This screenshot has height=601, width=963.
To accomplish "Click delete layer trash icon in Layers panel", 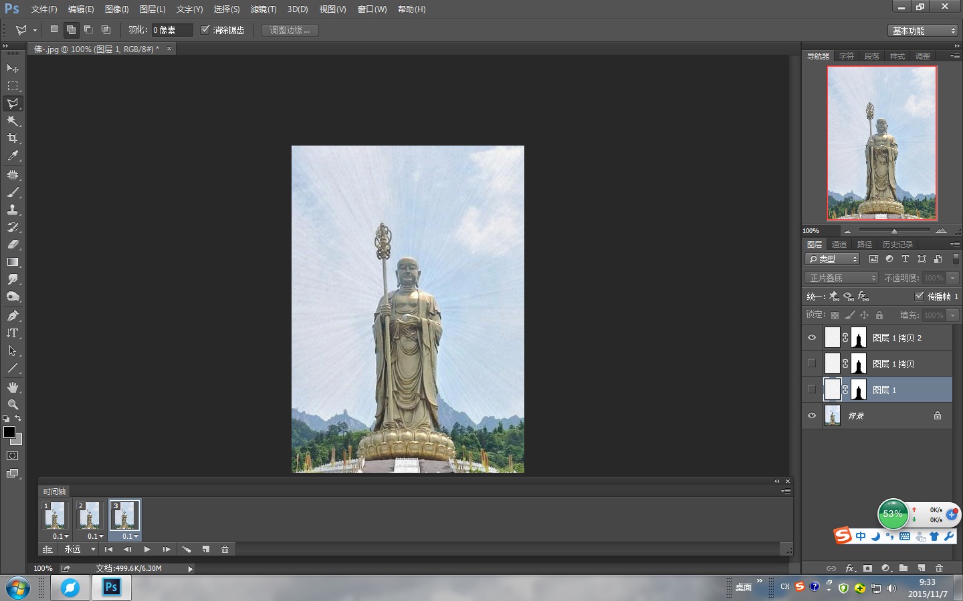I will (939, 568).
